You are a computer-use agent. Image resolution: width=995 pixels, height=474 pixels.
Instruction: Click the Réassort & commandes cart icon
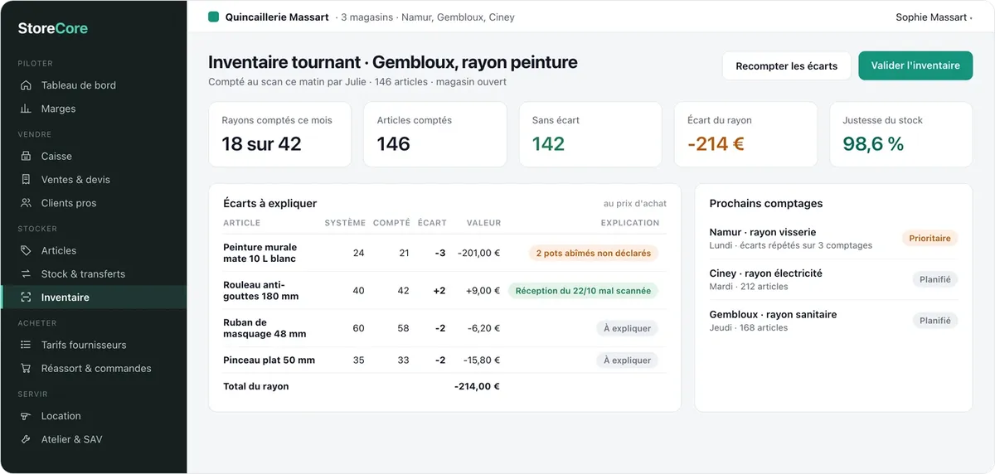26,368
